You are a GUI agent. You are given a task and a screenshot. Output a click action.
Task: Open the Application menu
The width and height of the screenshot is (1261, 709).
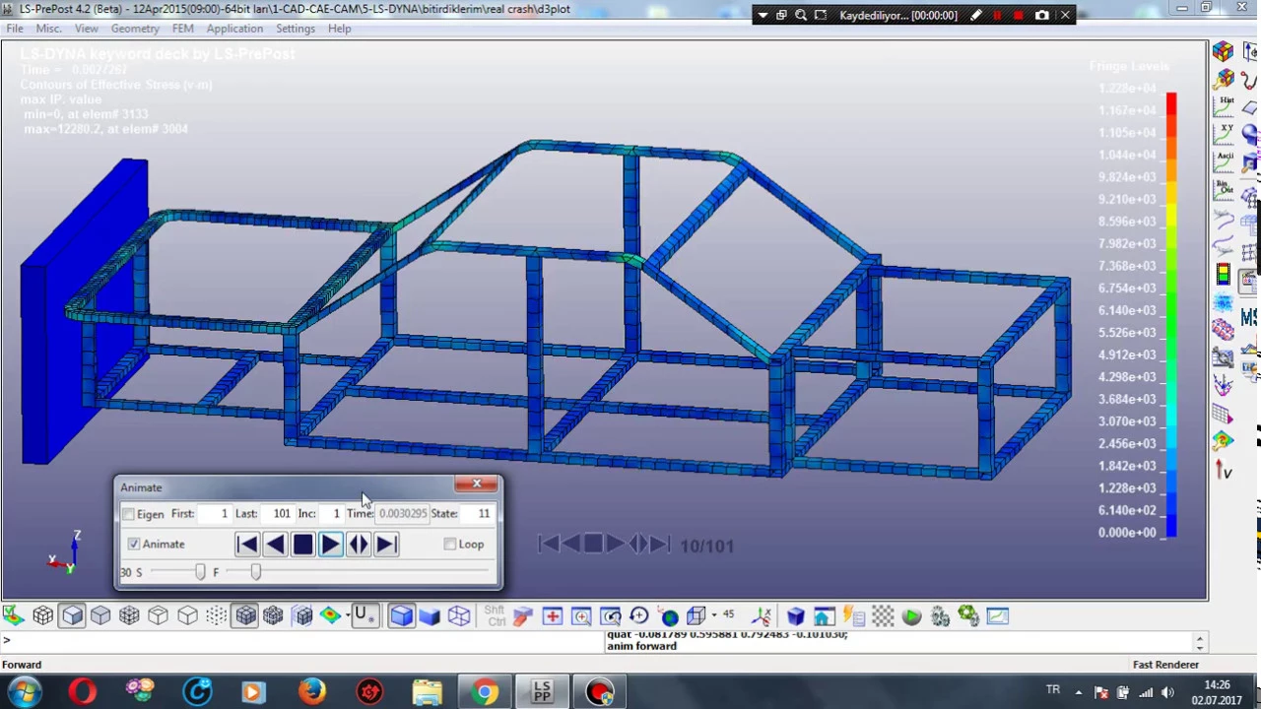click(234, 29)
